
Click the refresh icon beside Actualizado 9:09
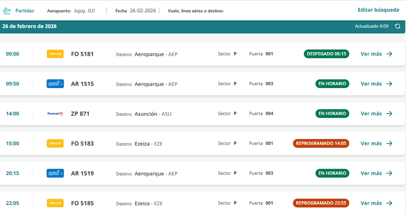[x=397, y=26]
